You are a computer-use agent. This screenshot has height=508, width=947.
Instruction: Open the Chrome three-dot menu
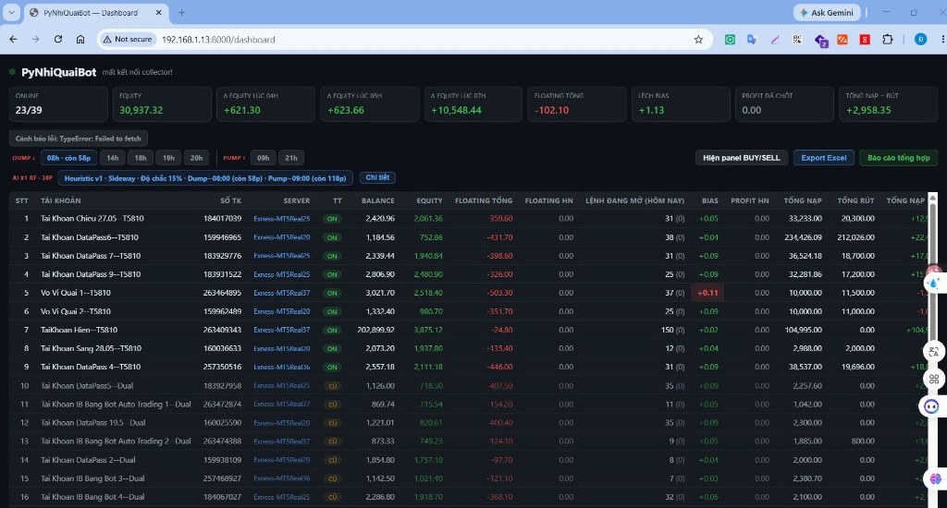click(x=942, y=39)
